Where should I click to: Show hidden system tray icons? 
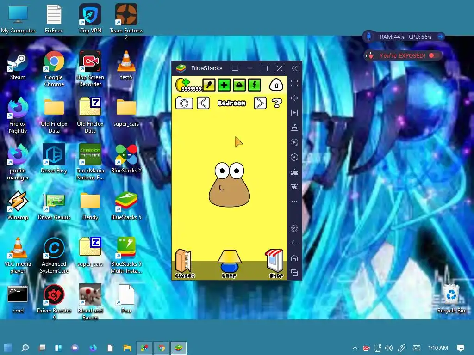click(x=355, y=348)
